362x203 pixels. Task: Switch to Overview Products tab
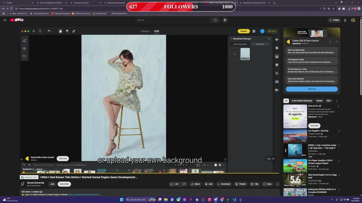click(85, 3)
